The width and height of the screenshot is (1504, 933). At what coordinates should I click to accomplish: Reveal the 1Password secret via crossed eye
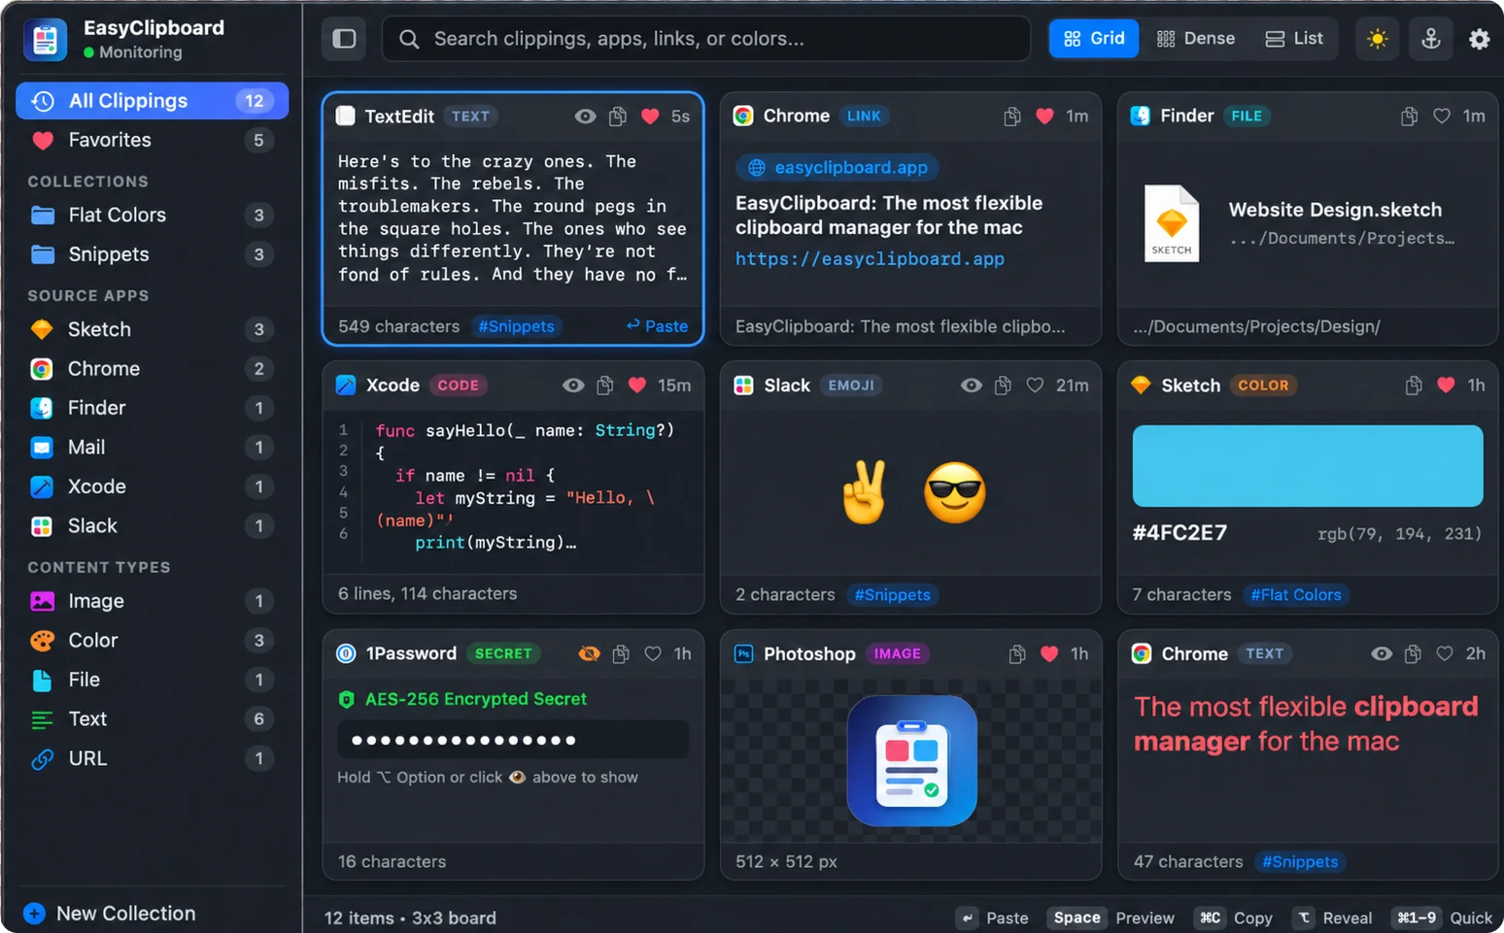coord(589,654)
